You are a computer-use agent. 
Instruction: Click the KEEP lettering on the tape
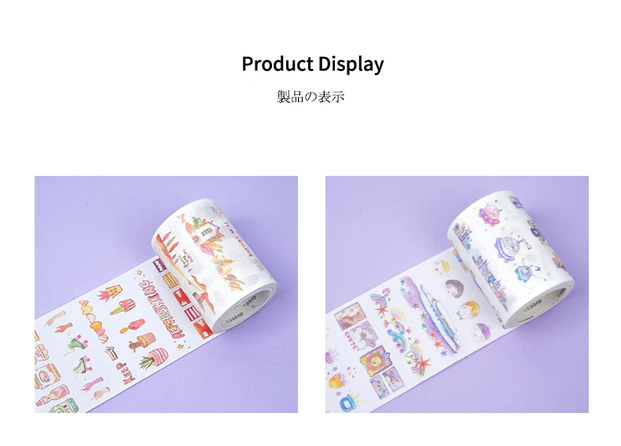tap(129, 372)
